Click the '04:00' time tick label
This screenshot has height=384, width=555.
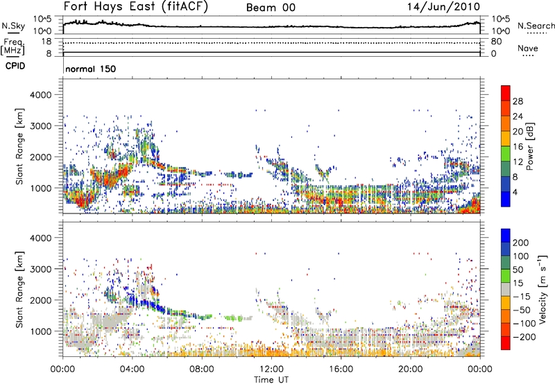[132, 369]
